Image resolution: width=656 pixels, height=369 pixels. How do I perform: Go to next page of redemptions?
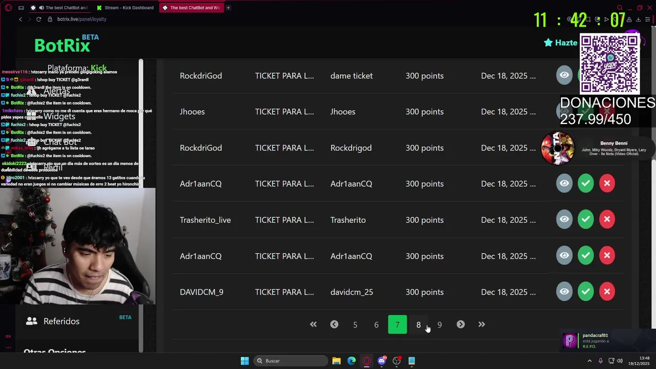461,324
